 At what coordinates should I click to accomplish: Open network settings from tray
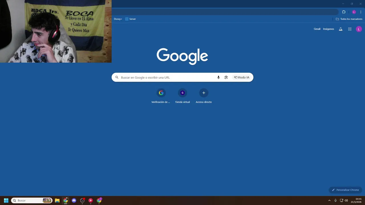(x=341, y=200)
